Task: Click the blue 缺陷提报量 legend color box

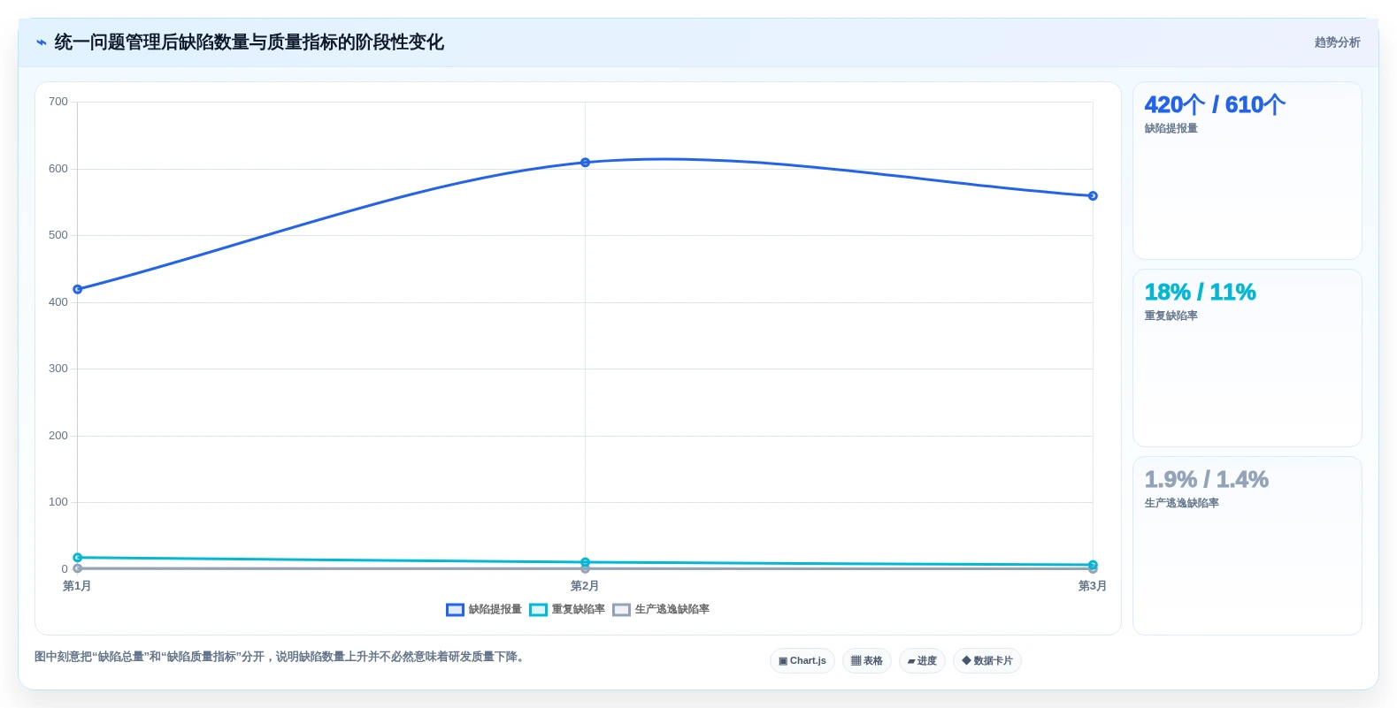Action: pyautogui.click(x=455, y=610)
